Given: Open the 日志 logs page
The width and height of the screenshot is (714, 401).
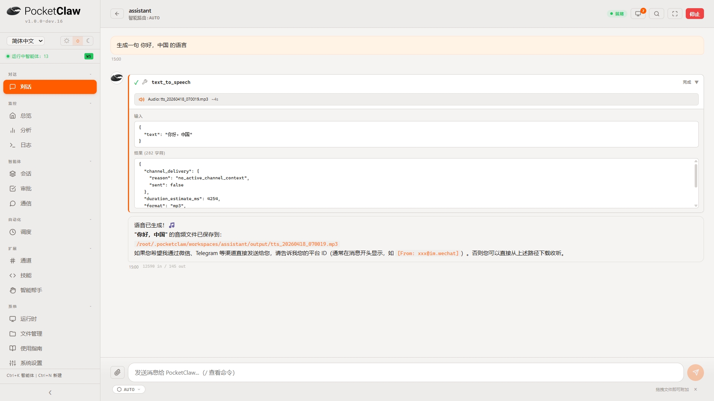Looking at the screenshot, I should coord(50,145).
